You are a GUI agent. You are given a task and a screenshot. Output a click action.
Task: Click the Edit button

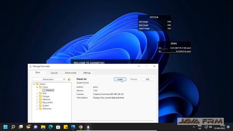point(147,79)
